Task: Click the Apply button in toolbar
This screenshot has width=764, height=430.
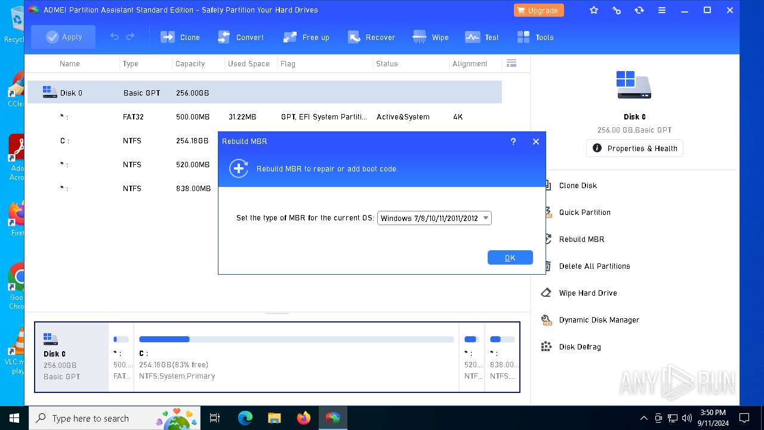Action: (63, 37)
